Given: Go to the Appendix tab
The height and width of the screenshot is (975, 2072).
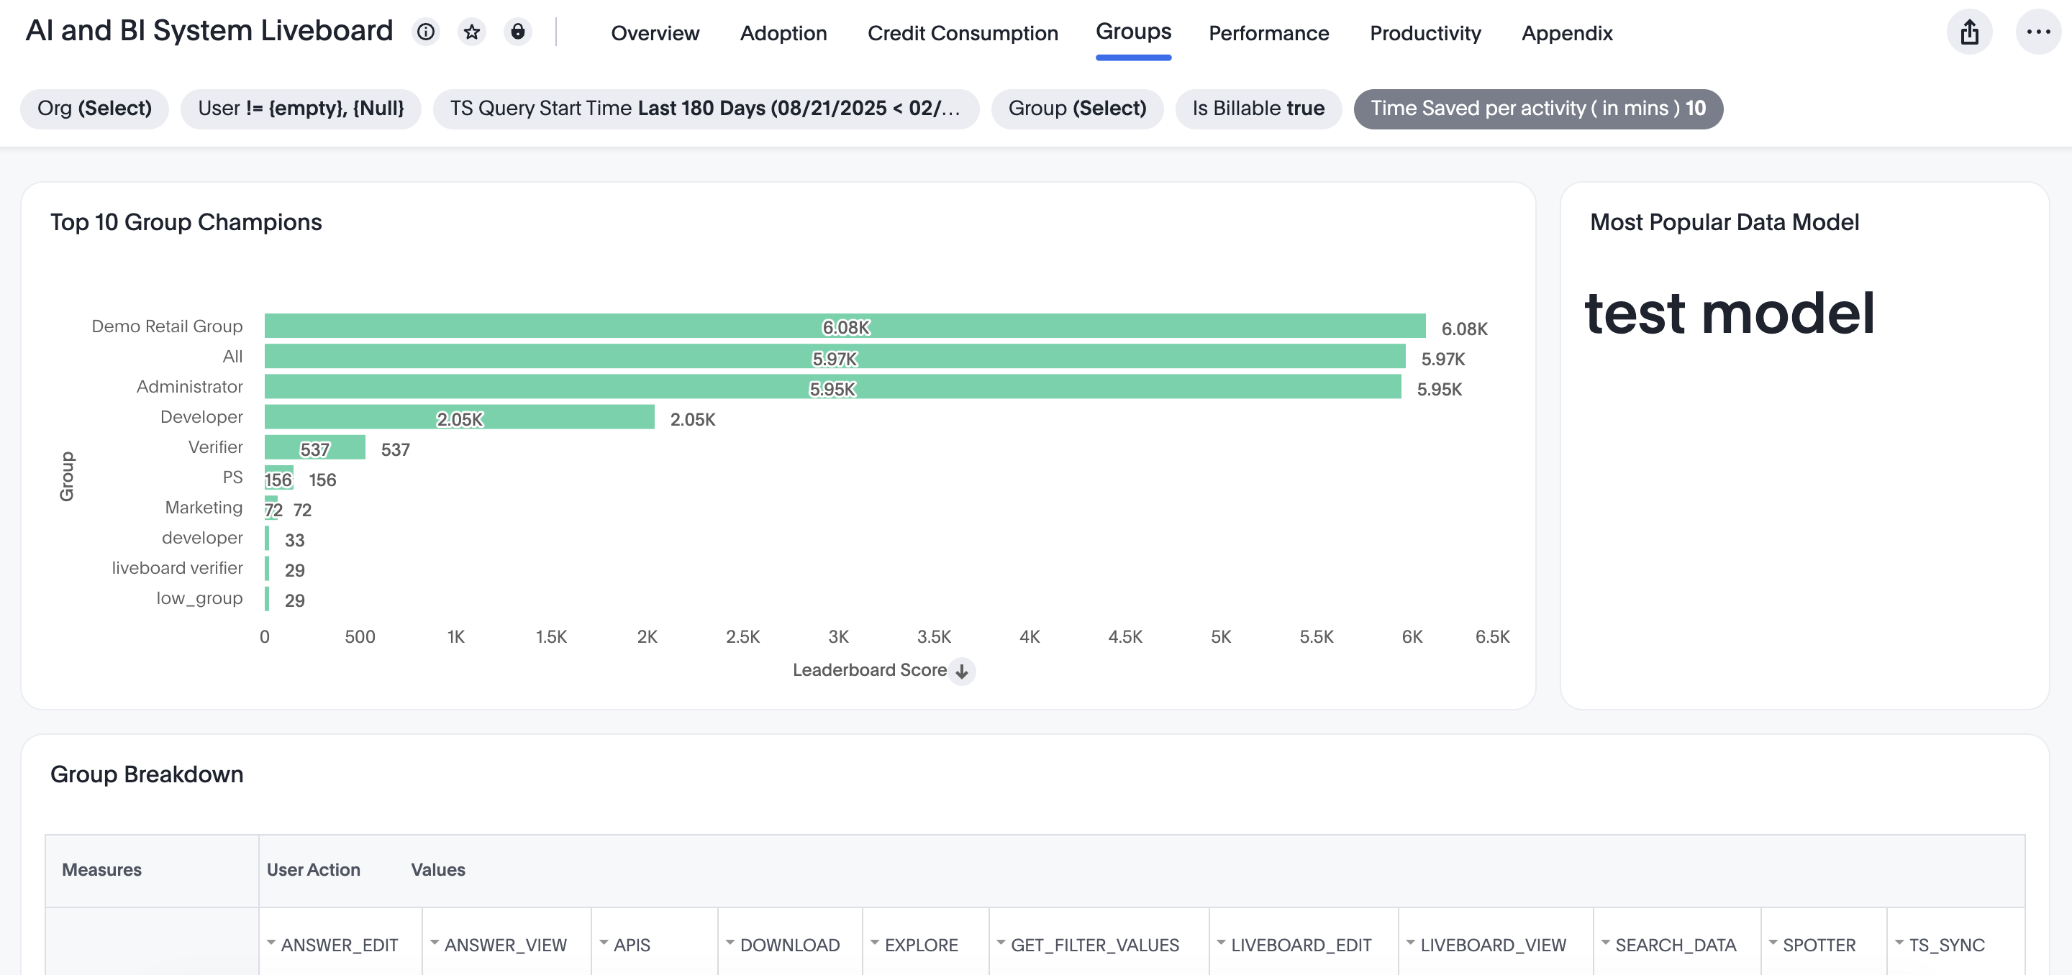Looking at the screenshot, I should [1566, 33].
